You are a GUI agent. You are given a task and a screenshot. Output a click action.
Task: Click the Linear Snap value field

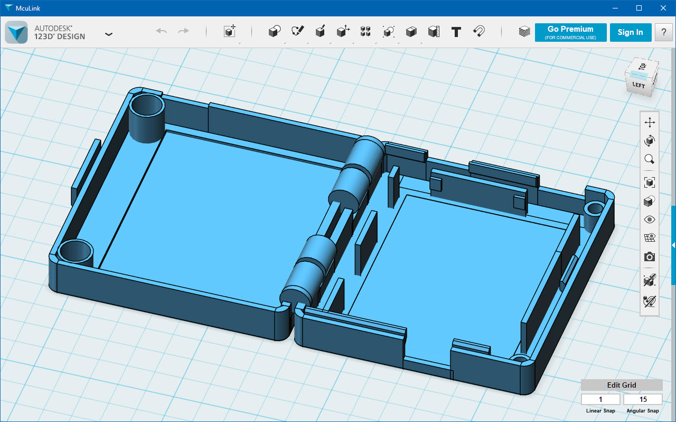(600, 399)
